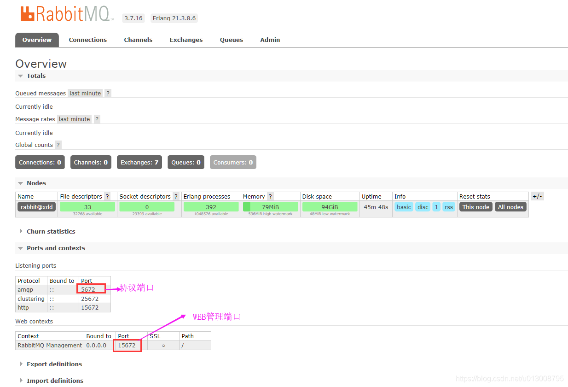Click the Consumers: 0 count button
Viewport: 568px width, 387px height.
[233, 162]
